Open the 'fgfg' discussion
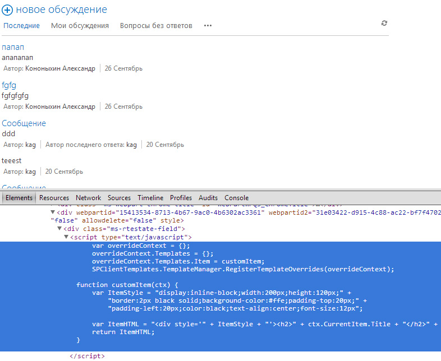 tap(9, 85)
